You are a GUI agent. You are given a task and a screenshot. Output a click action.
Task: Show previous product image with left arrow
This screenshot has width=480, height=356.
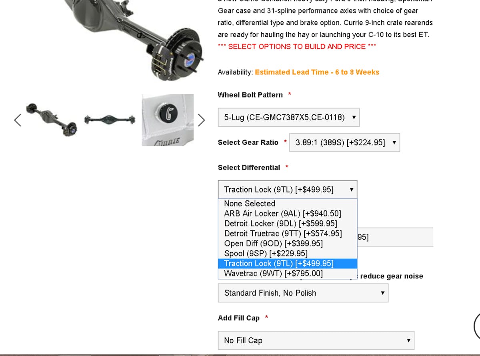click(18, 120)
